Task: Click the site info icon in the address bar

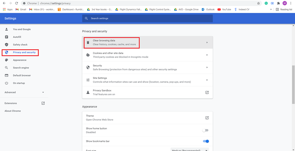Action: (x=24, y=3)
